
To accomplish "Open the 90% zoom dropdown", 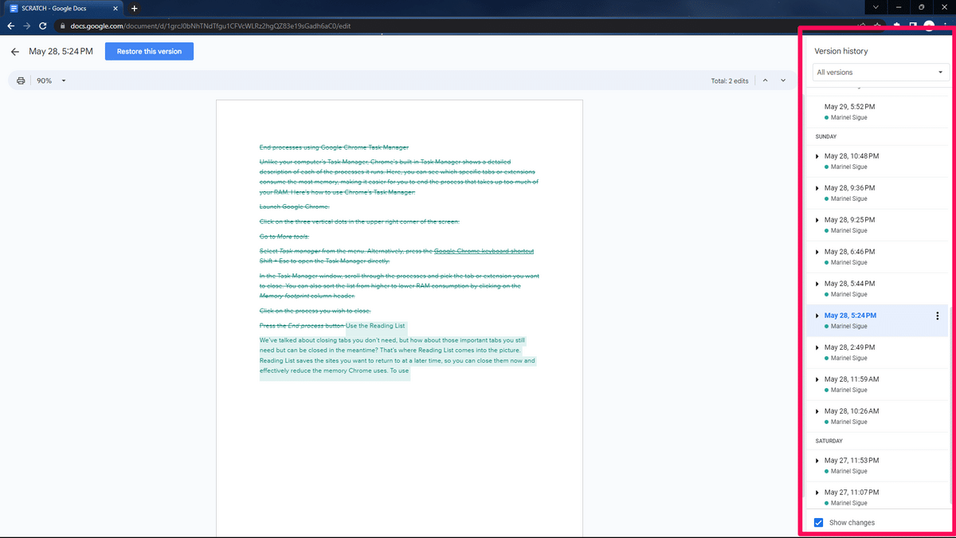I will coord(51,81).
